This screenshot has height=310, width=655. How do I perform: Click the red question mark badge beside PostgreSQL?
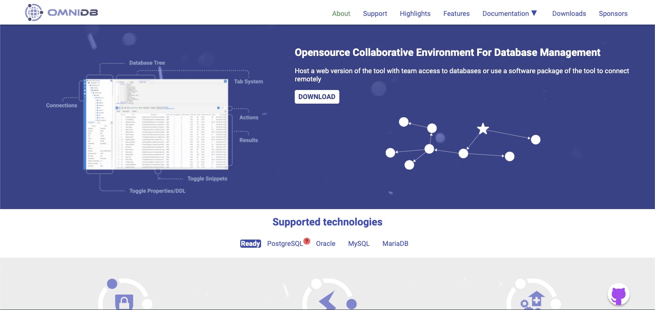tap(307, 241)
